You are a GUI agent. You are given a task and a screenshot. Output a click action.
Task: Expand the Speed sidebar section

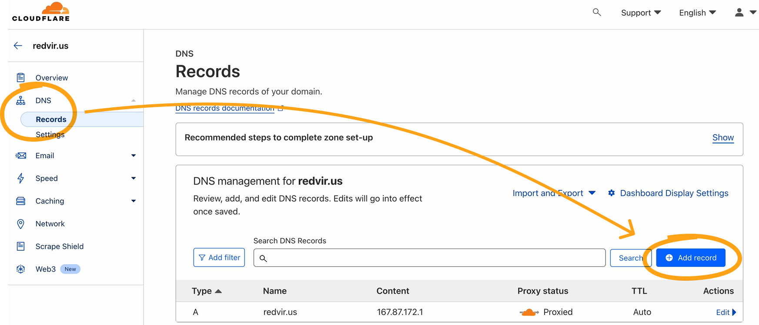(x=133, y=178)
